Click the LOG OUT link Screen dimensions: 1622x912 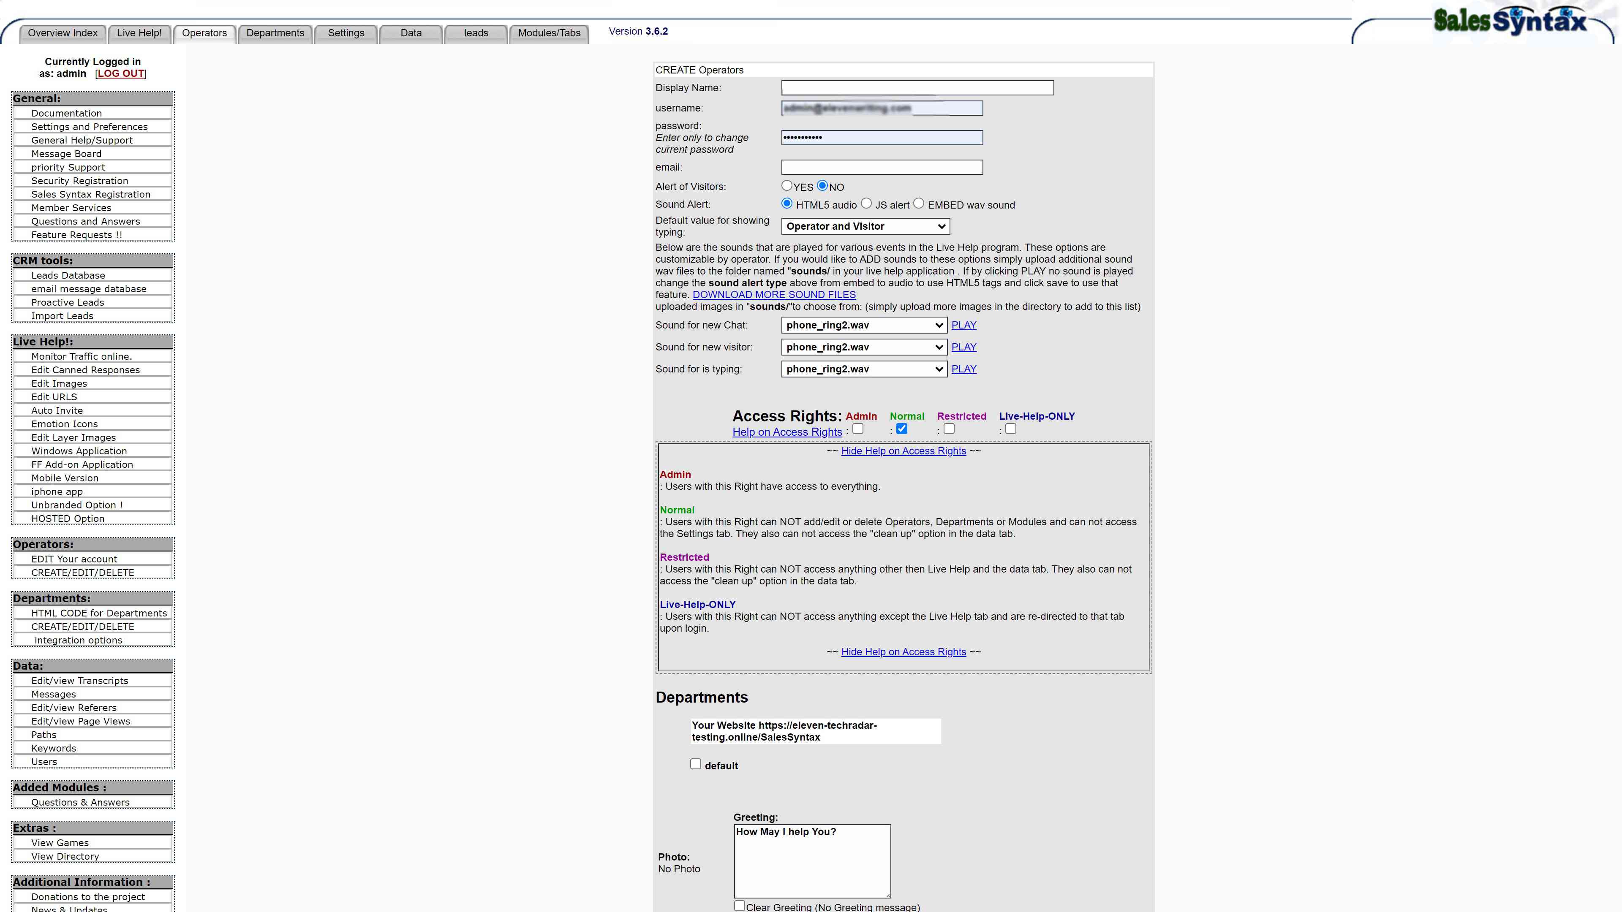120,73
